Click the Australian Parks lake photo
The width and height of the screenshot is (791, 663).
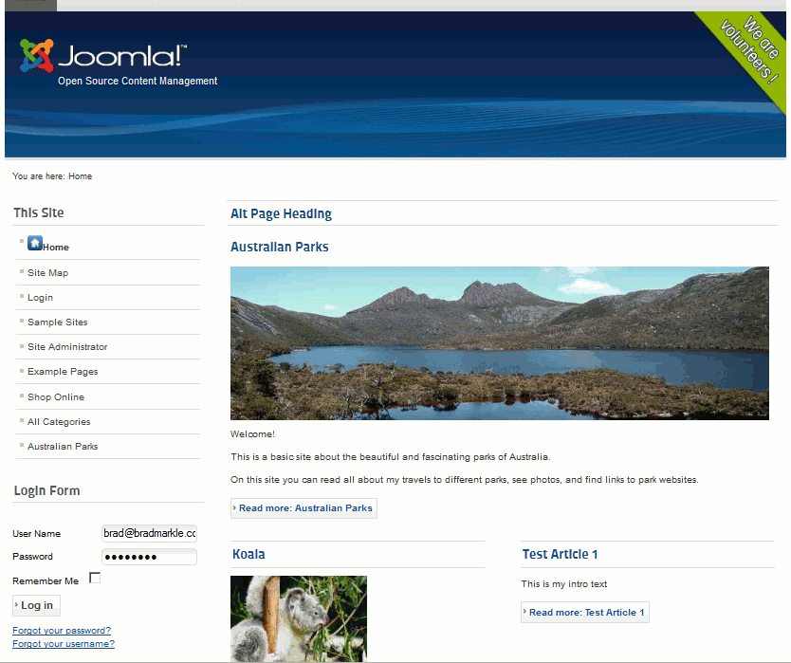(500, 343)
